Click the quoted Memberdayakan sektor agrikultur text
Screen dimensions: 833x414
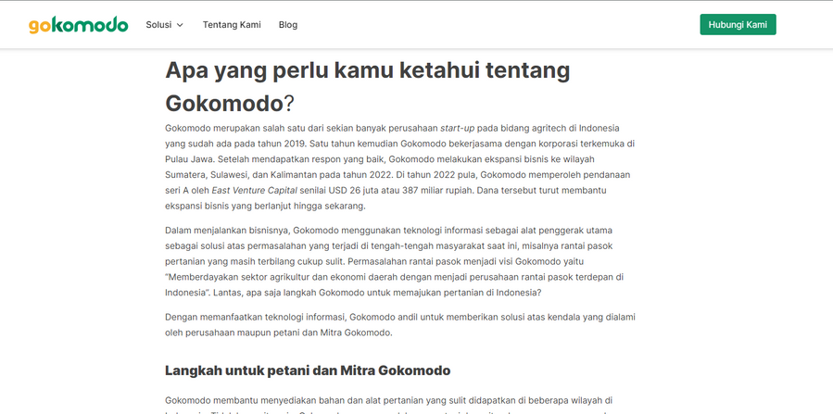pos(394,277)
